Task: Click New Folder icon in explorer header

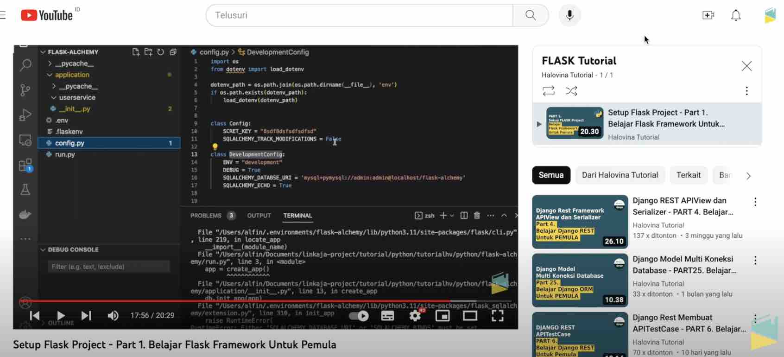Action: click(148, 52)
